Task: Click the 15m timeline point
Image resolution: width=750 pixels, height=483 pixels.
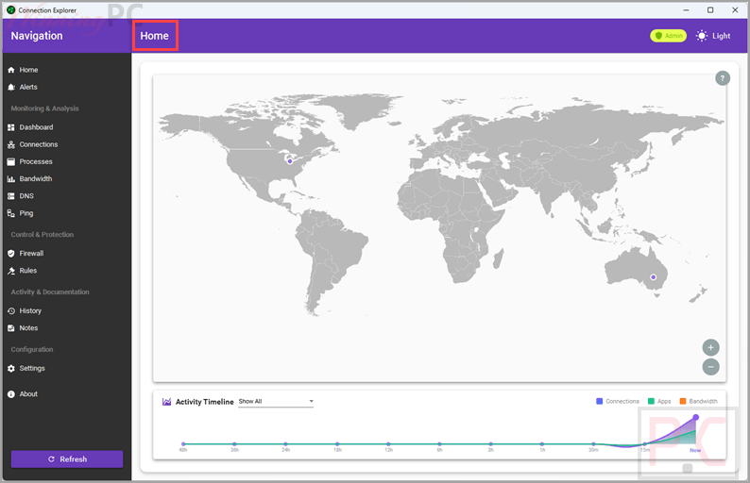Action: click(645, 444)
